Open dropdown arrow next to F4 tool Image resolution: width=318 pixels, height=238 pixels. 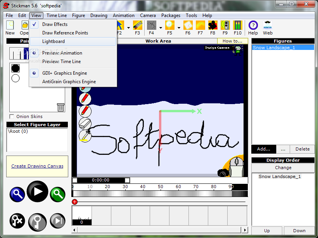click(161, 28)
